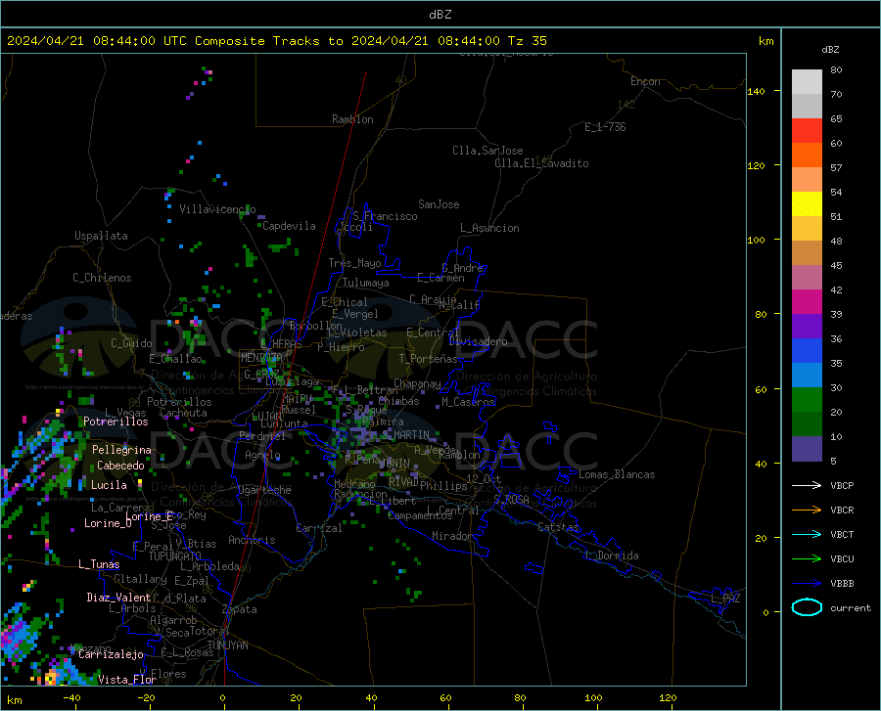Screen dimensions: 881x711
Task: Click the 'L_Tunas' map label
Action: 99,564
